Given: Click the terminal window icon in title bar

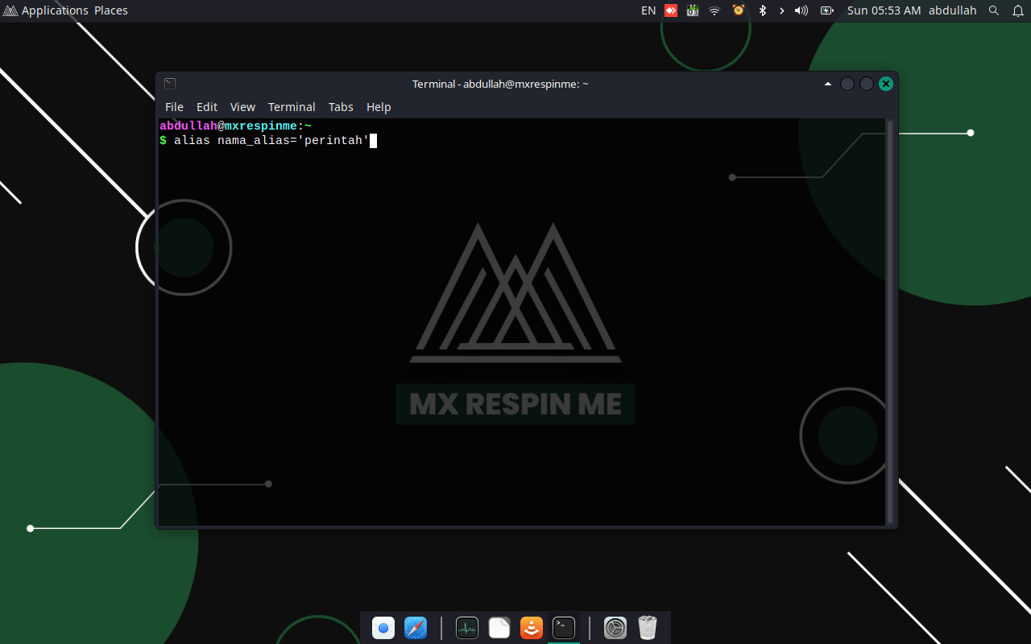Looking at the screenshot, I should (170, 84).
